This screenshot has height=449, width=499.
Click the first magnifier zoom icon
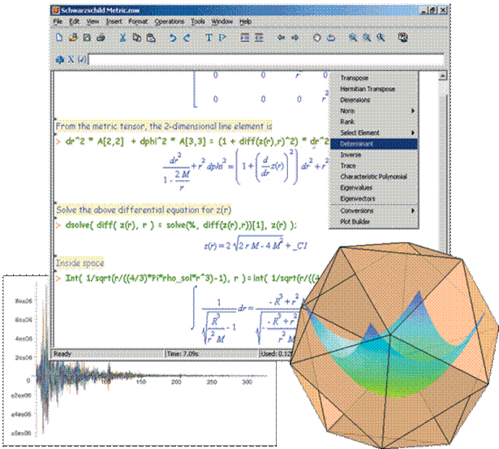[x=353, y=37]
